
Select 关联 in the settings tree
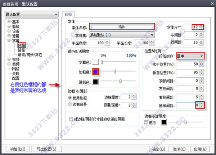click(16, 73)
